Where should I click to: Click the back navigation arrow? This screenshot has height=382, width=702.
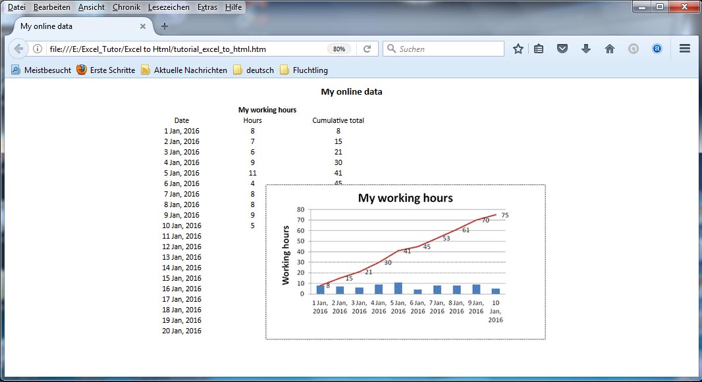point(18,49)
